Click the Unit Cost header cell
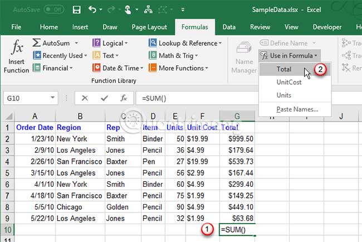Image resolution: width=362 pixels, height=242 pixels. pos(203,127)
